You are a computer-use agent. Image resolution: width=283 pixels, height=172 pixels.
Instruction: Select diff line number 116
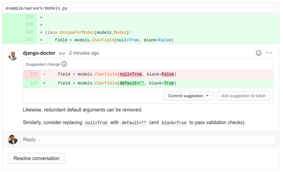point(29,32)
